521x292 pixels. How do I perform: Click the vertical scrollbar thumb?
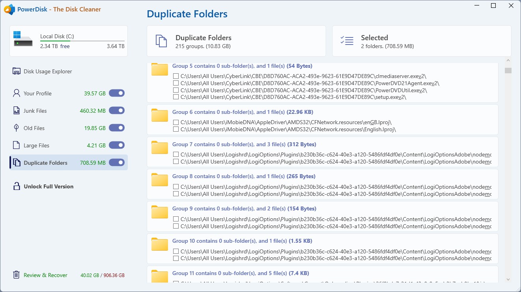tap(508, 71)
